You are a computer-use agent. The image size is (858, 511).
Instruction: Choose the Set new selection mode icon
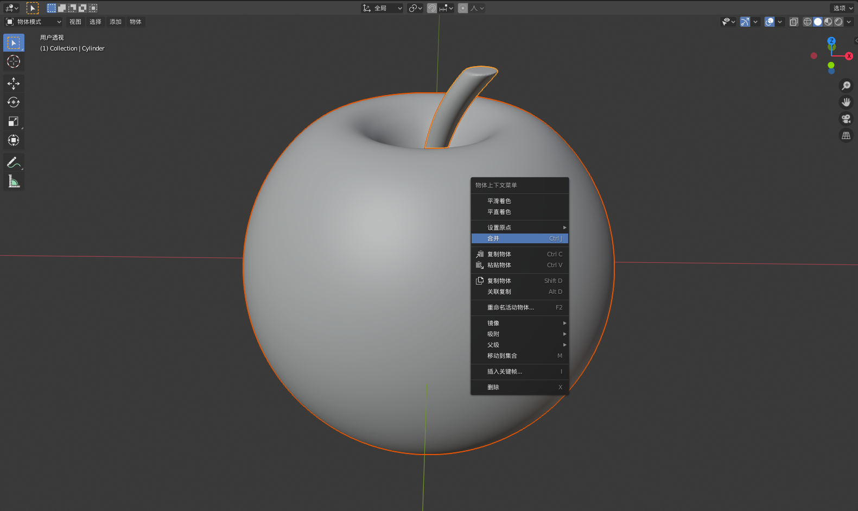click(52, 8)
